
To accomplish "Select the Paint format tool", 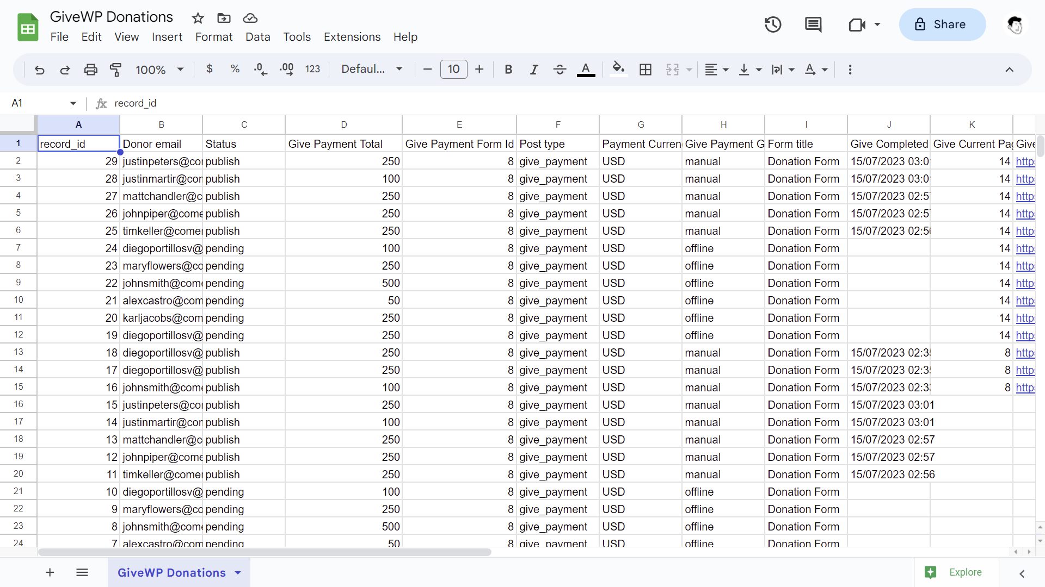I will coord(115,70).
